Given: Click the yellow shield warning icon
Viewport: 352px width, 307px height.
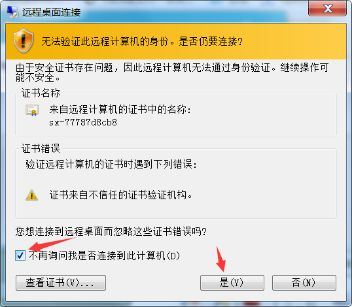Looking at the screenshot, I should click(x=24, y=40).
